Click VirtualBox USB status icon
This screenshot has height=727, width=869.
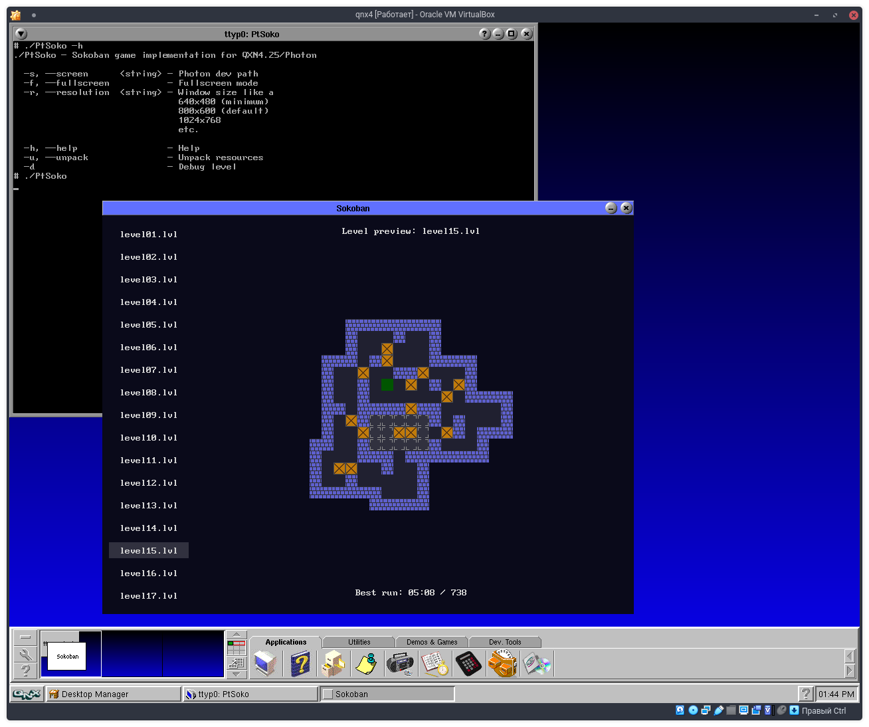[719, 710]
